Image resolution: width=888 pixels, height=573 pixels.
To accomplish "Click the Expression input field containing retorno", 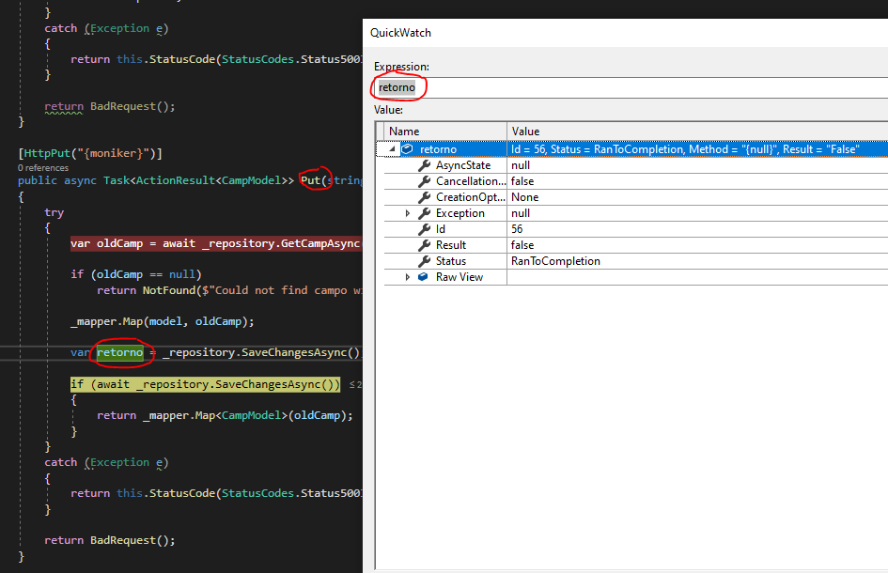I will 631,87.
